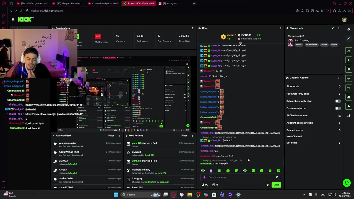
Task: Open the emoji picker in chat input
Action: pyautogui.click(x=277, y=177)
